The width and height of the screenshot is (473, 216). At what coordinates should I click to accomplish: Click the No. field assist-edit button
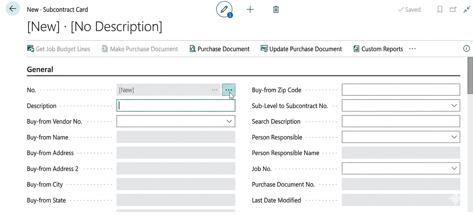click(x=228, y=90)
